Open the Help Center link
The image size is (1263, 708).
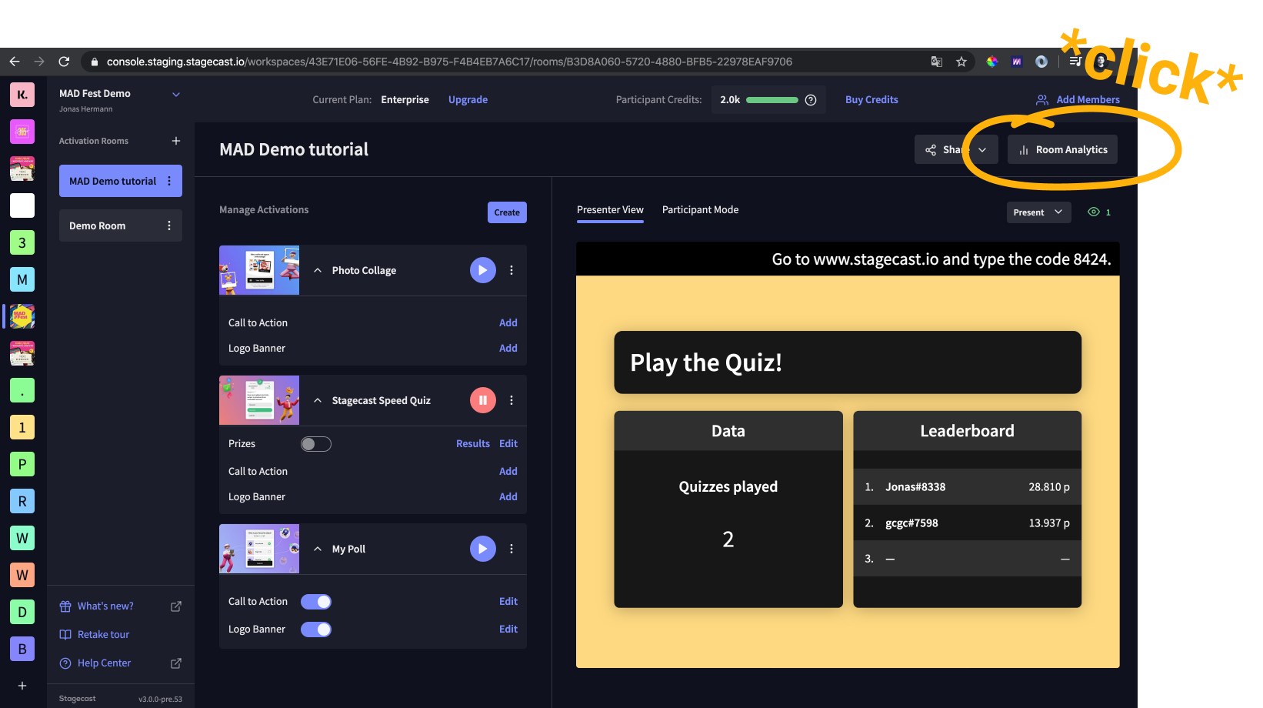tap(104, 663)
